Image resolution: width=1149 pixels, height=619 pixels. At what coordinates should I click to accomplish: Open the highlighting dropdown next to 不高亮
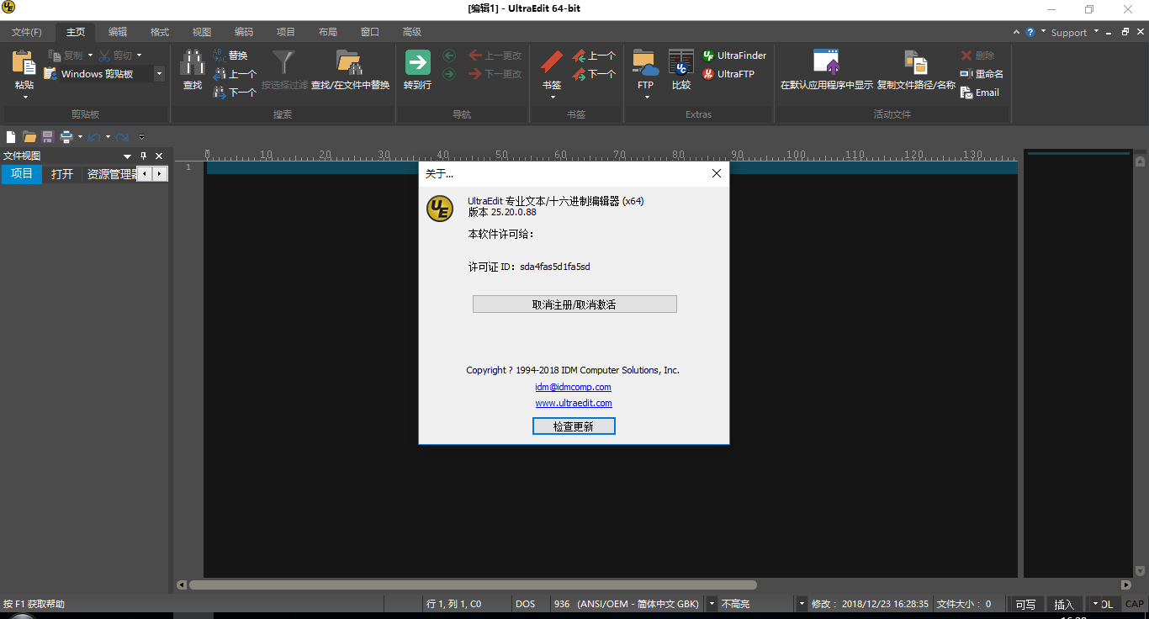pos(802,604)
